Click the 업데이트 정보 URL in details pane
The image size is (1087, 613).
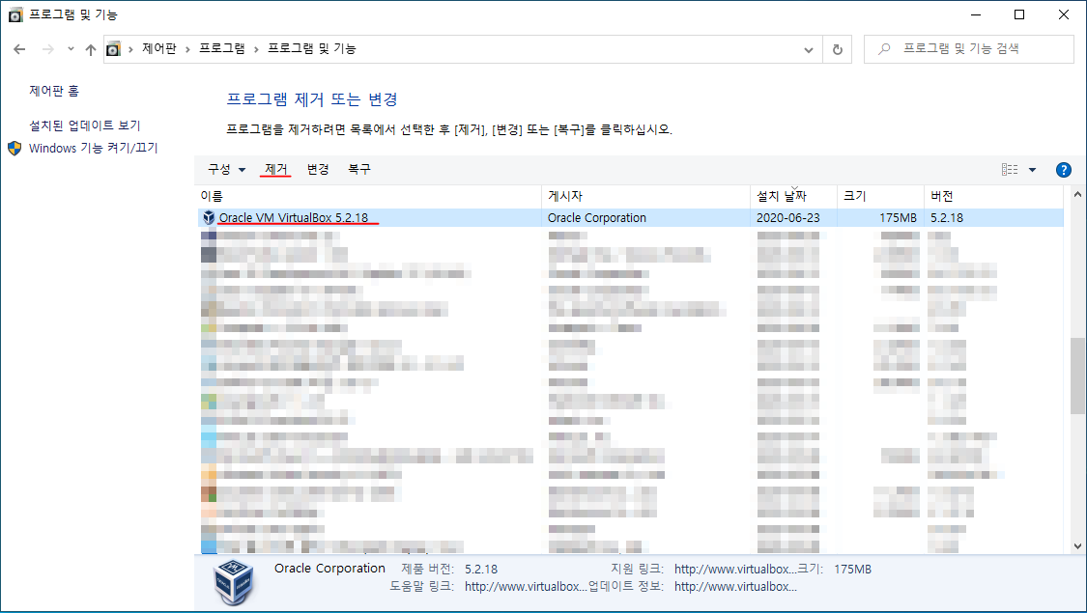735,587
